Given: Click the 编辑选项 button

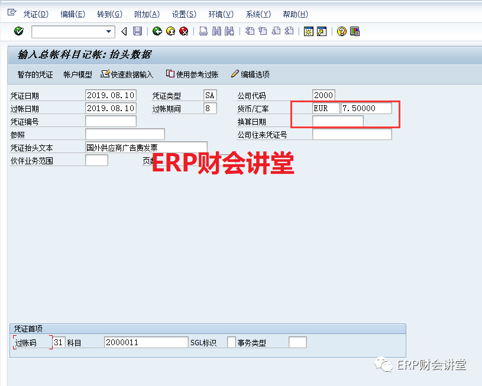Looking at the screenshot, I should [x=250, y=74].
